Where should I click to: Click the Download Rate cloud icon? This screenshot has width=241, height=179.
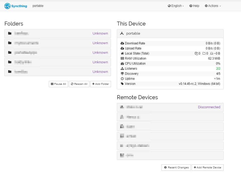122,43
